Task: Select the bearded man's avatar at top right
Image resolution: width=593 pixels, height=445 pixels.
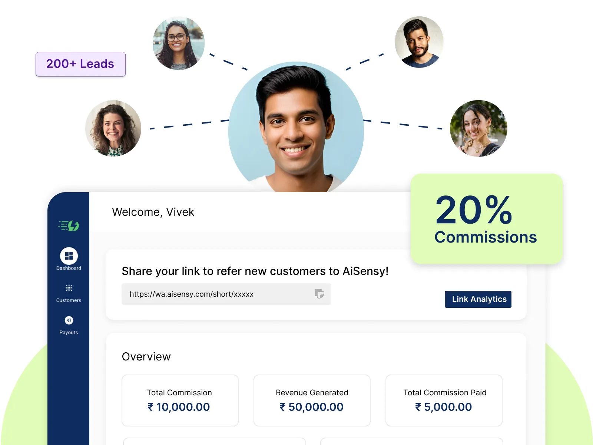Action: pyautogui.click(x=419, y=42)
